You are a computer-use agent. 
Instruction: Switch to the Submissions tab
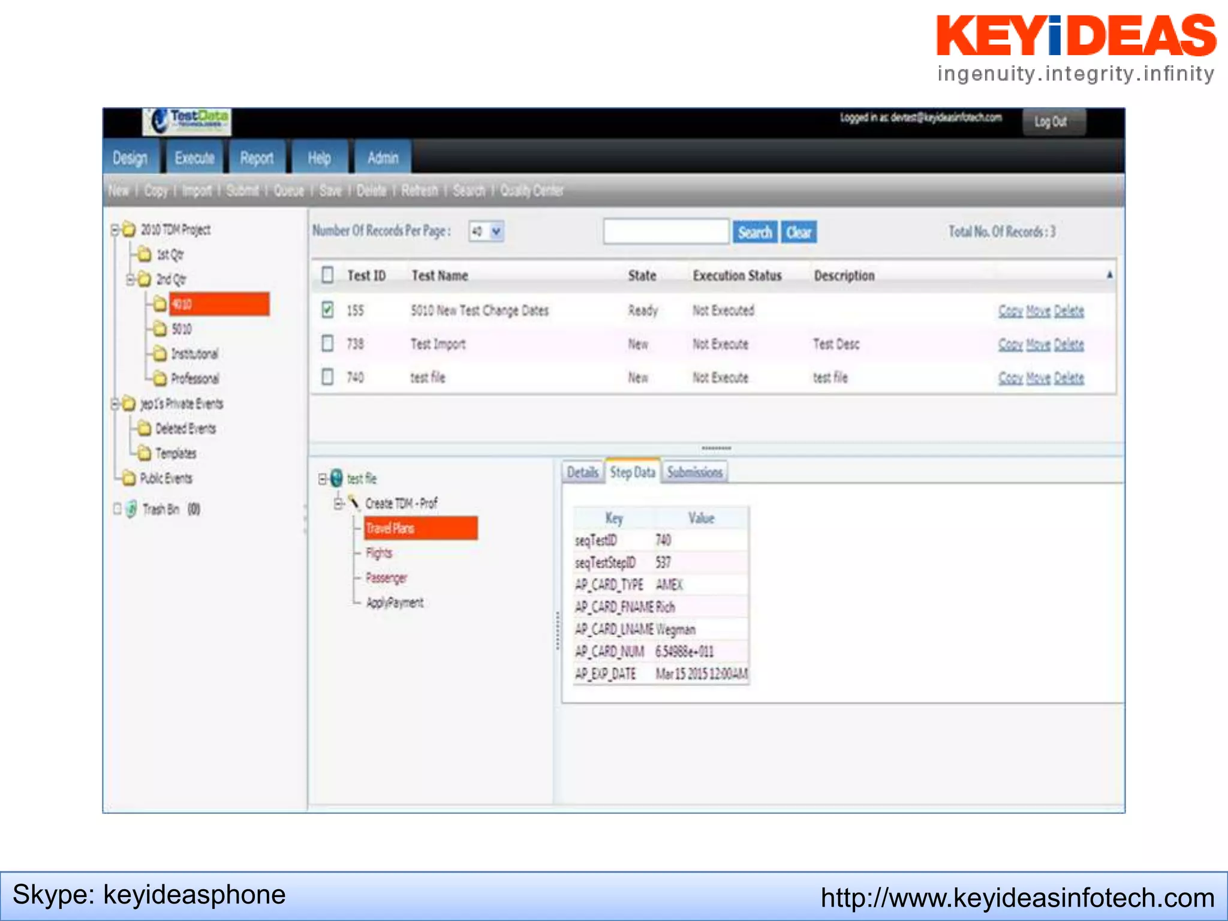tap(694, 472)
